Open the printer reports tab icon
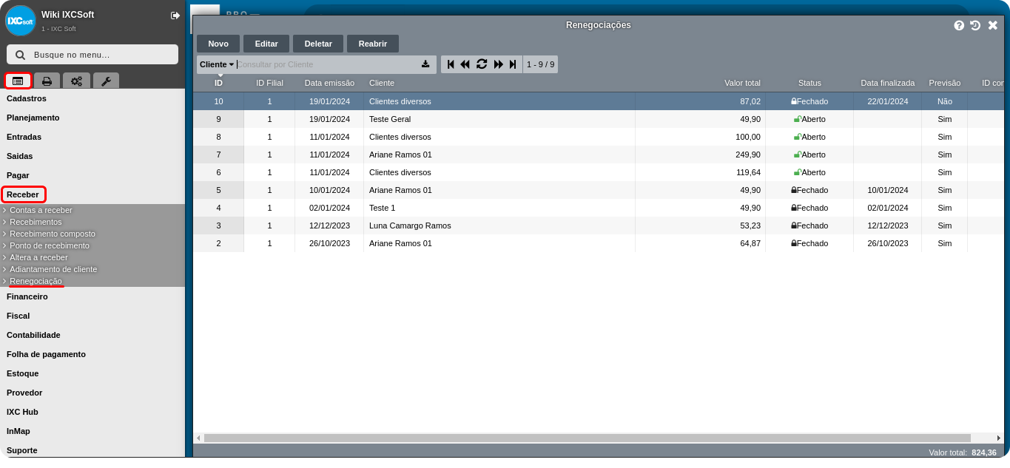 (47, 81)
